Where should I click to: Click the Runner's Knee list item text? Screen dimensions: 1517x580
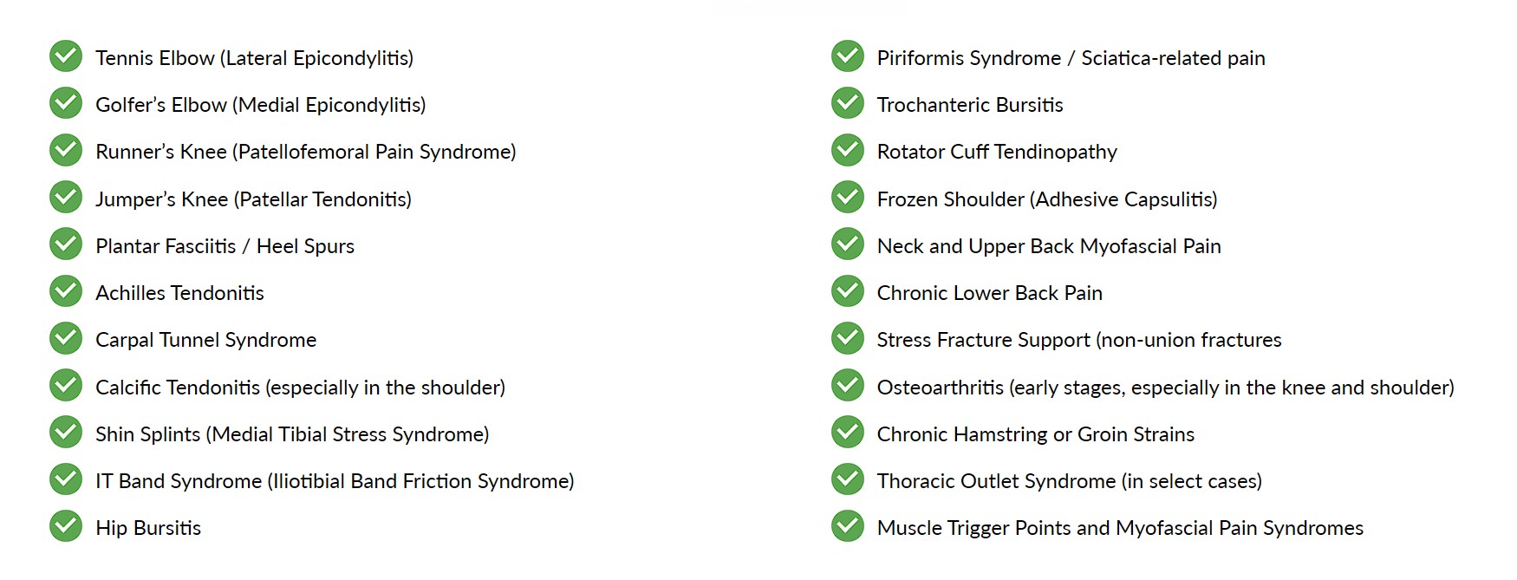(x=306, y=152)
